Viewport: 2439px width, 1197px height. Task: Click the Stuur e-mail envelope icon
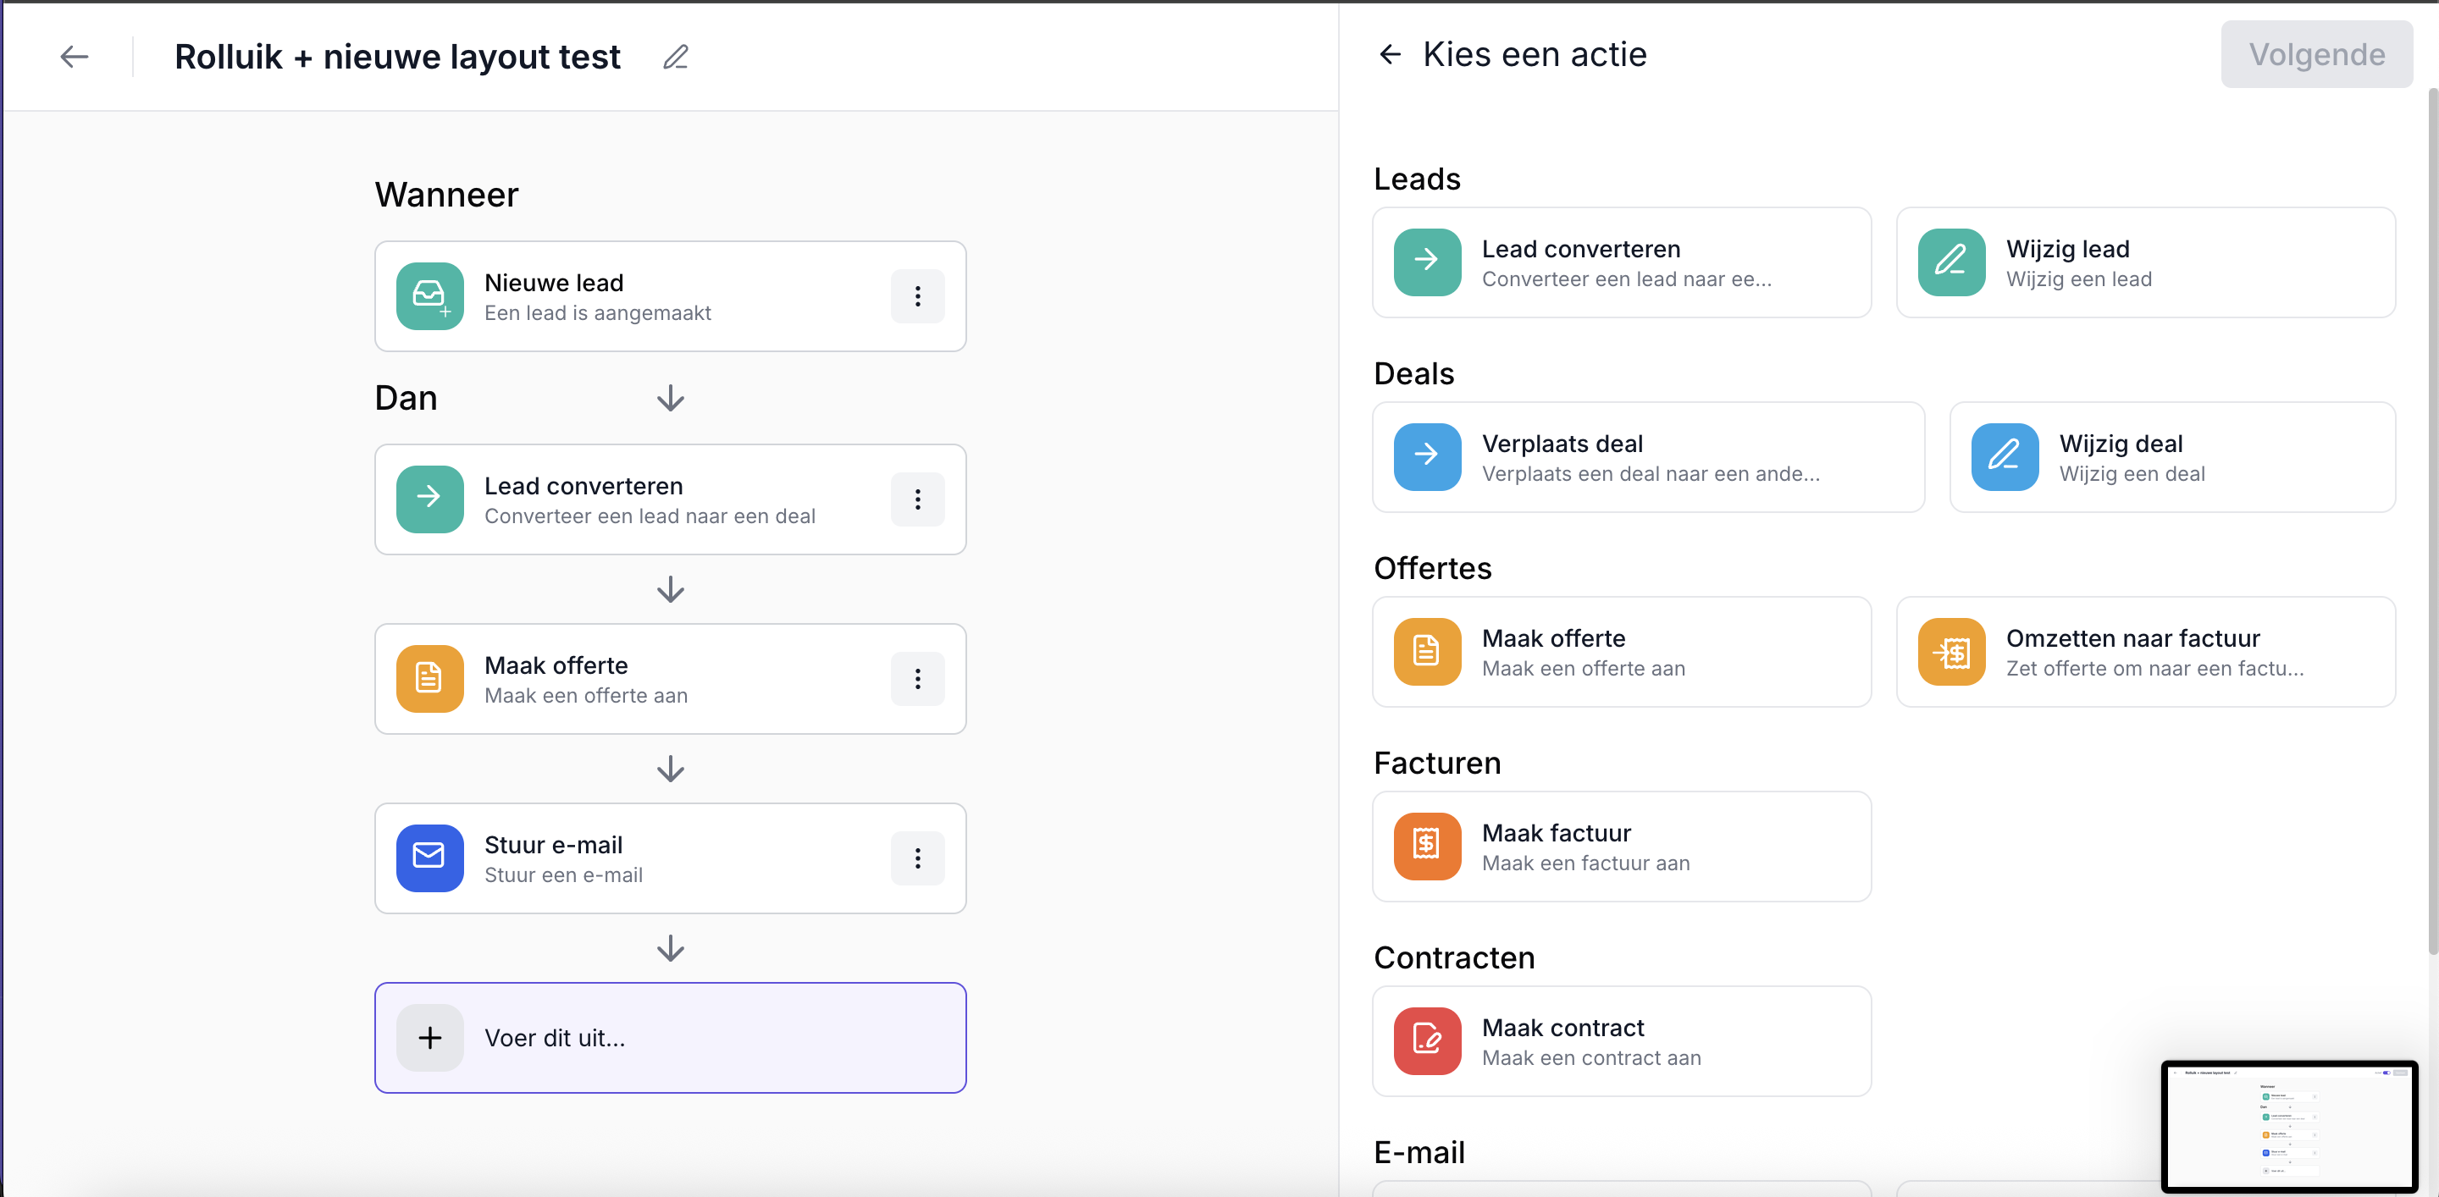[430, 858]
